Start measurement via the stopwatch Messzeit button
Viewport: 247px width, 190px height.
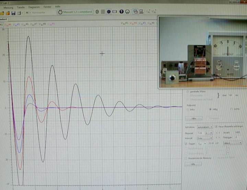pyautogui.click(x=75, y=12)
